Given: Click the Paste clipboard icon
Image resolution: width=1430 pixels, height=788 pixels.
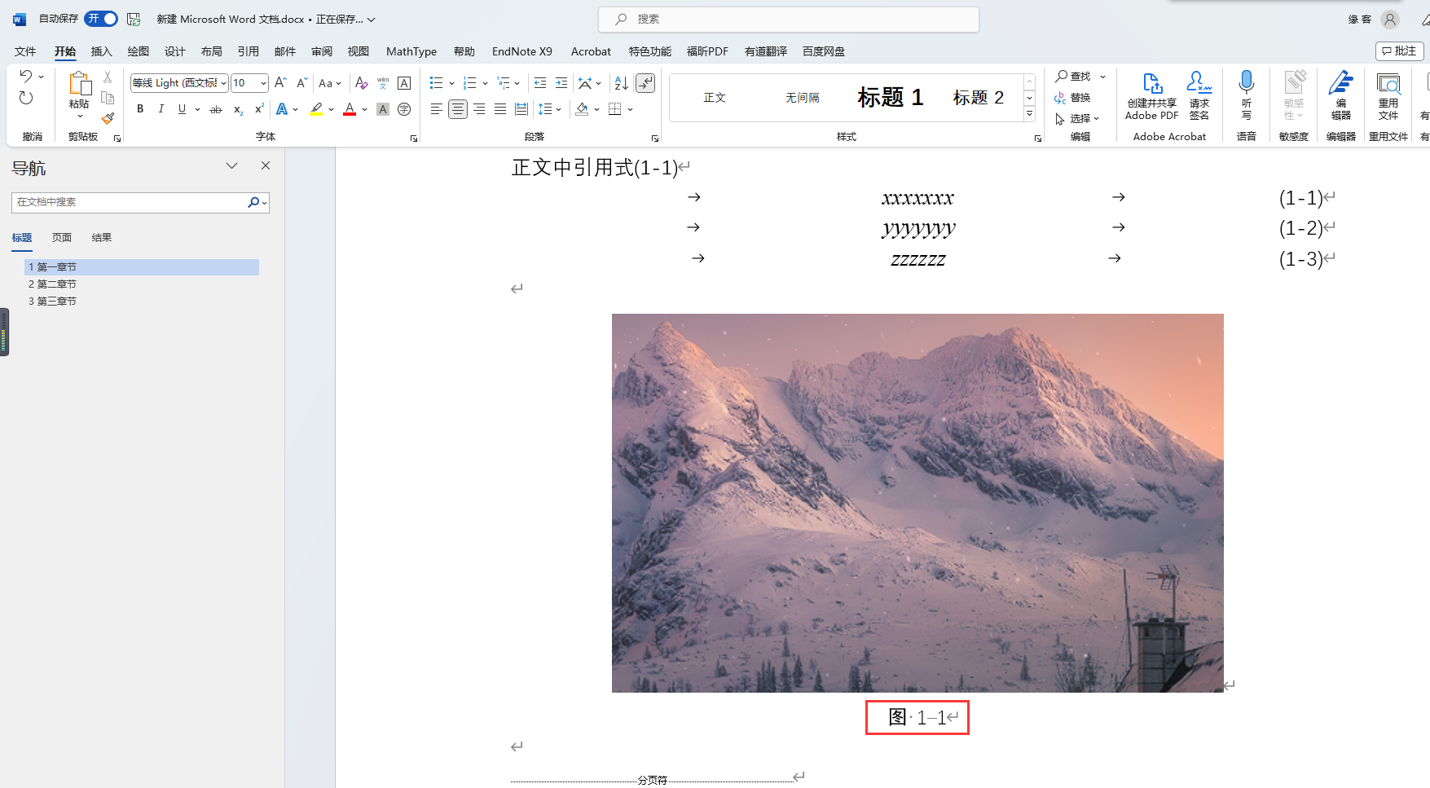Looking at the screenshot, I should pos(79,84).
